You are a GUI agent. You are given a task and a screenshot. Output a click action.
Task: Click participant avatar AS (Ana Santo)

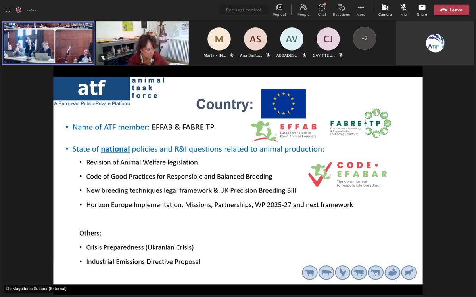[x=255, y=39]
